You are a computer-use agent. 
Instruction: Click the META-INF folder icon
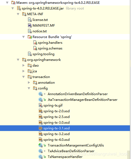(x=24, y=14)
